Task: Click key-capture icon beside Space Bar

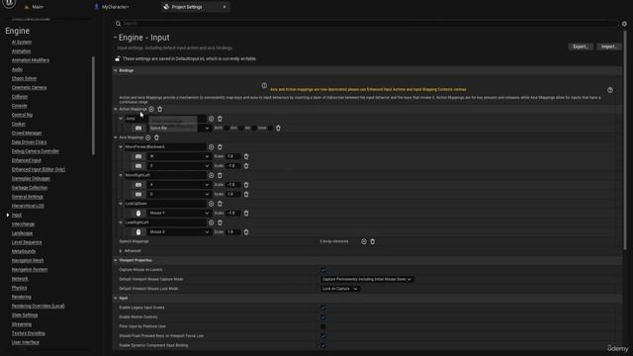Action: pyautogui.click(x=138, y=128)
